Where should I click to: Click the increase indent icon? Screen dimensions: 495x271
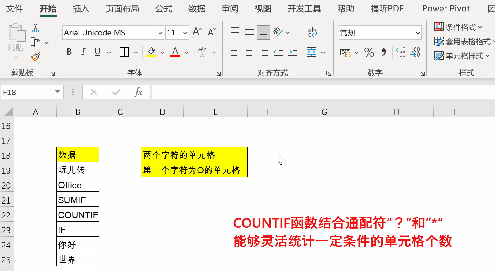[x=293, y=52]
